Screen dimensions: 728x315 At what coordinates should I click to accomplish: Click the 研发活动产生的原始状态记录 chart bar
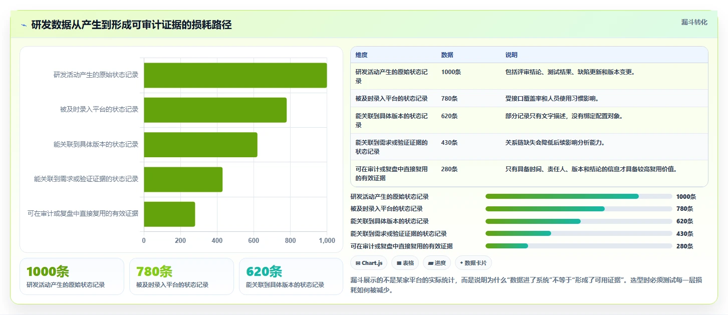(235, 75)
